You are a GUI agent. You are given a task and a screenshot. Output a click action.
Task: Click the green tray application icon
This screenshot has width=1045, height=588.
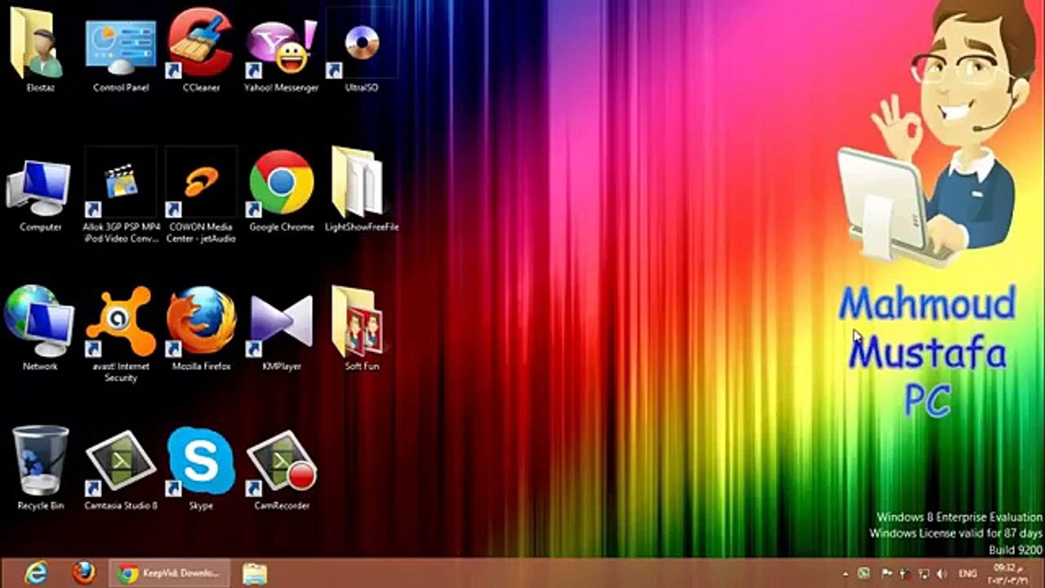(864, 574)
